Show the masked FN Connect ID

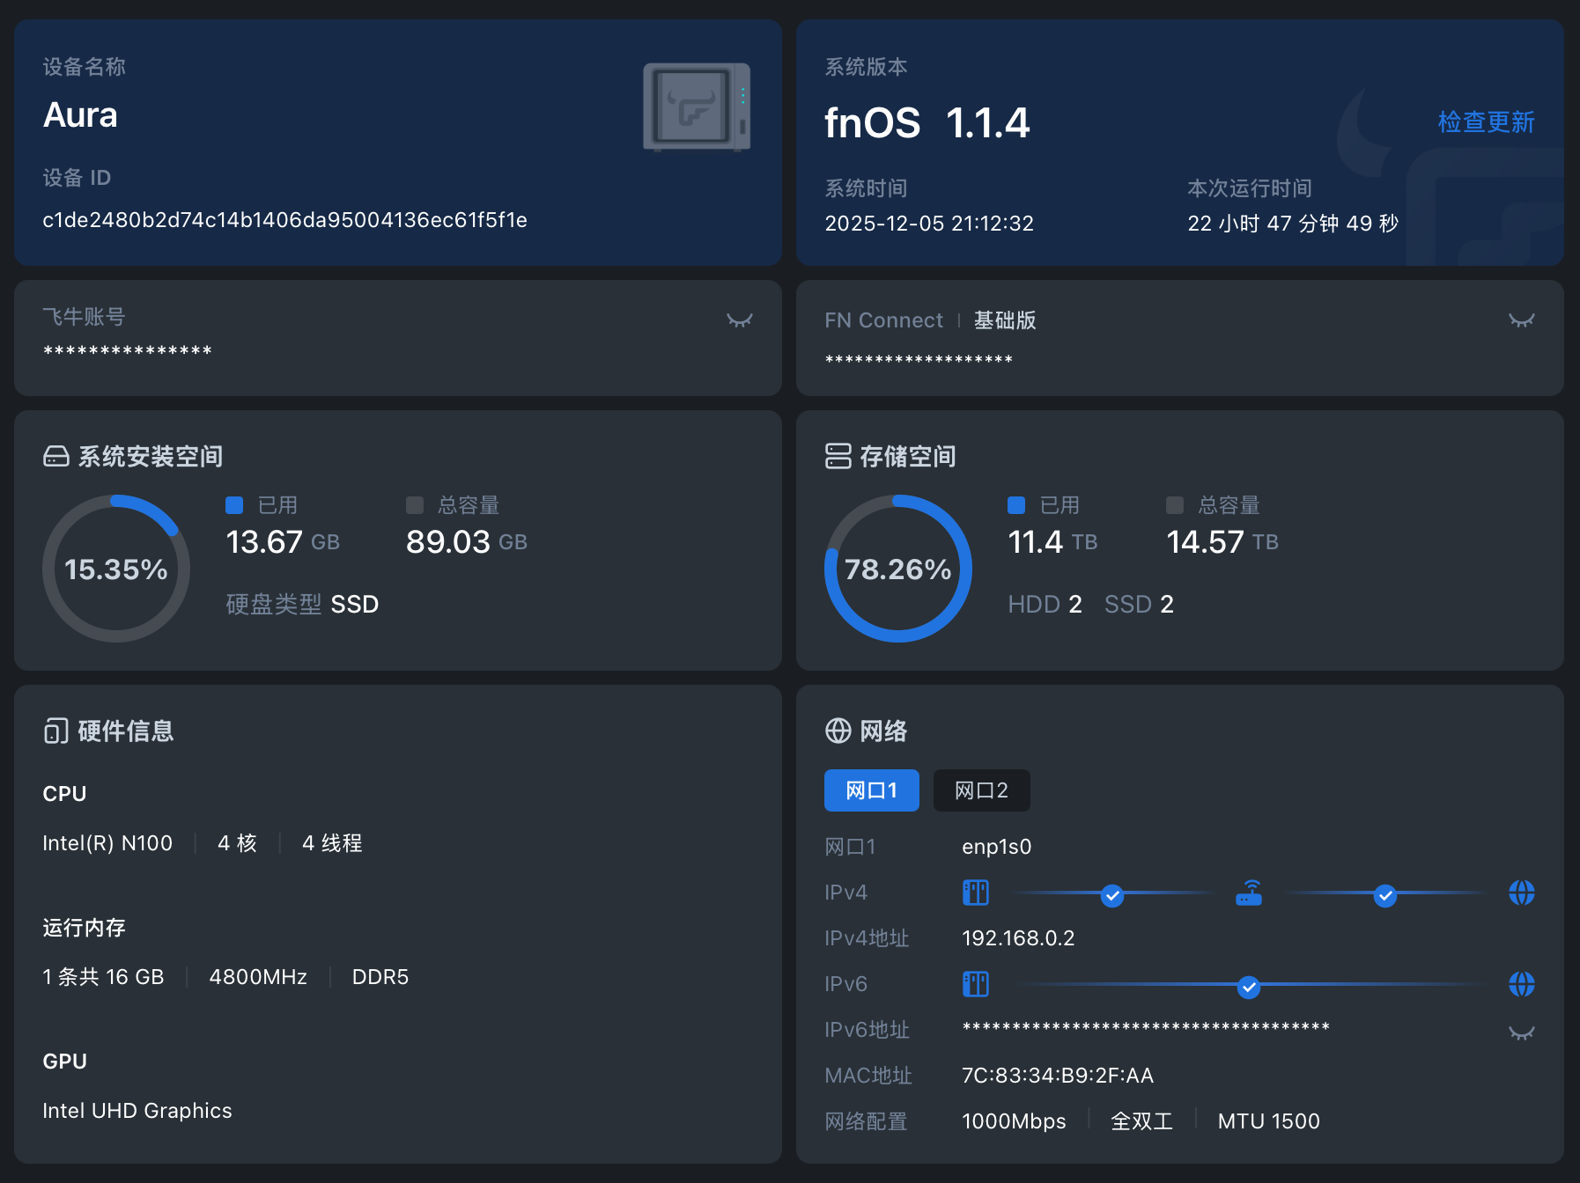1521,320
